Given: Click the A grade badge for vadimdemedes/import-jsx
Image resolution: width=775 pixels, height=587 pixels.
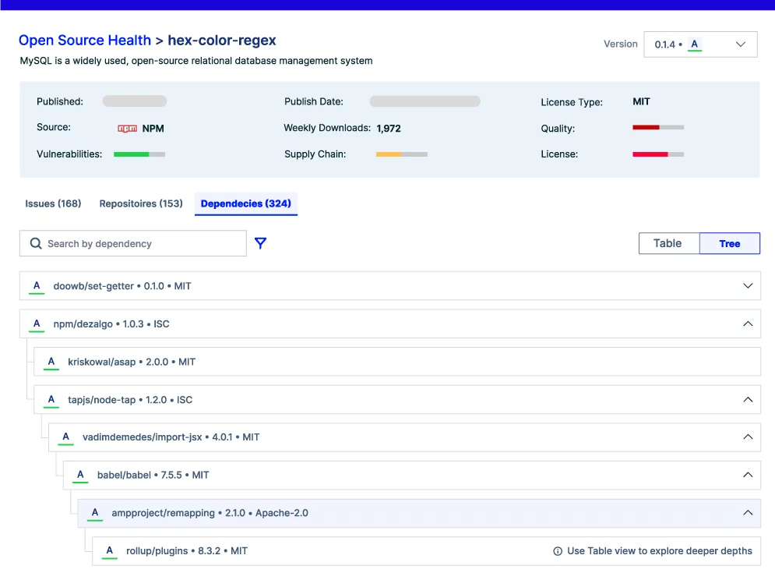Looking at the screenshot, I should coord(65,437).
